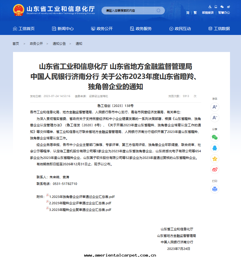Switch to traditional Chinese with 繁

click(195, 13)
